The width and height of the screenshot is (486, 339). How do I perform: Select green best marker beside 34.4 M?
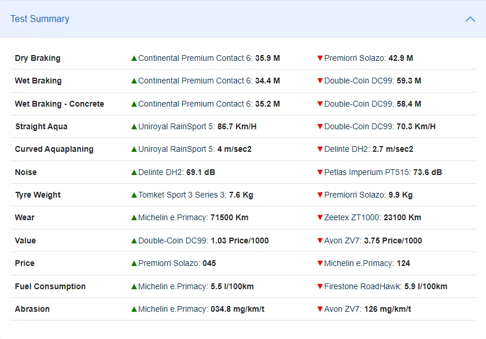(134, 81)
